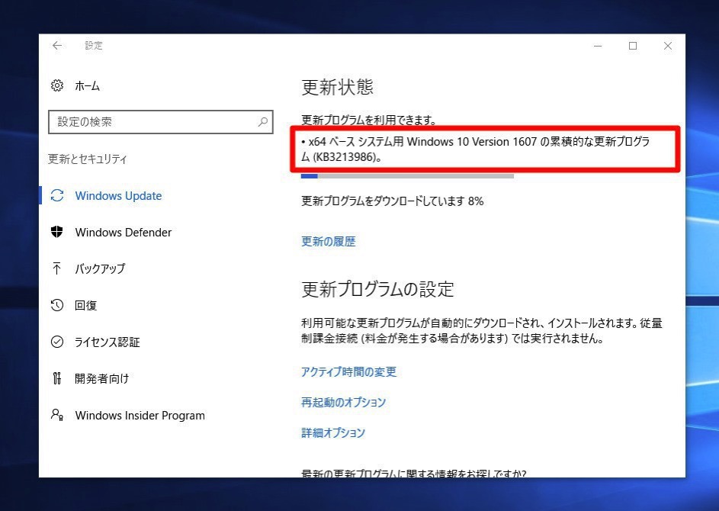Click the Windows Update sync icon
The image size is (719, 511).
(x=57, y=195)
